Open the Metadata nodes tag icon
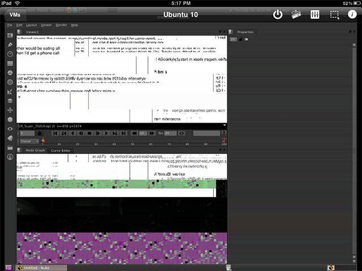Screen dimensions: 362x271 [x=10, y=138]
